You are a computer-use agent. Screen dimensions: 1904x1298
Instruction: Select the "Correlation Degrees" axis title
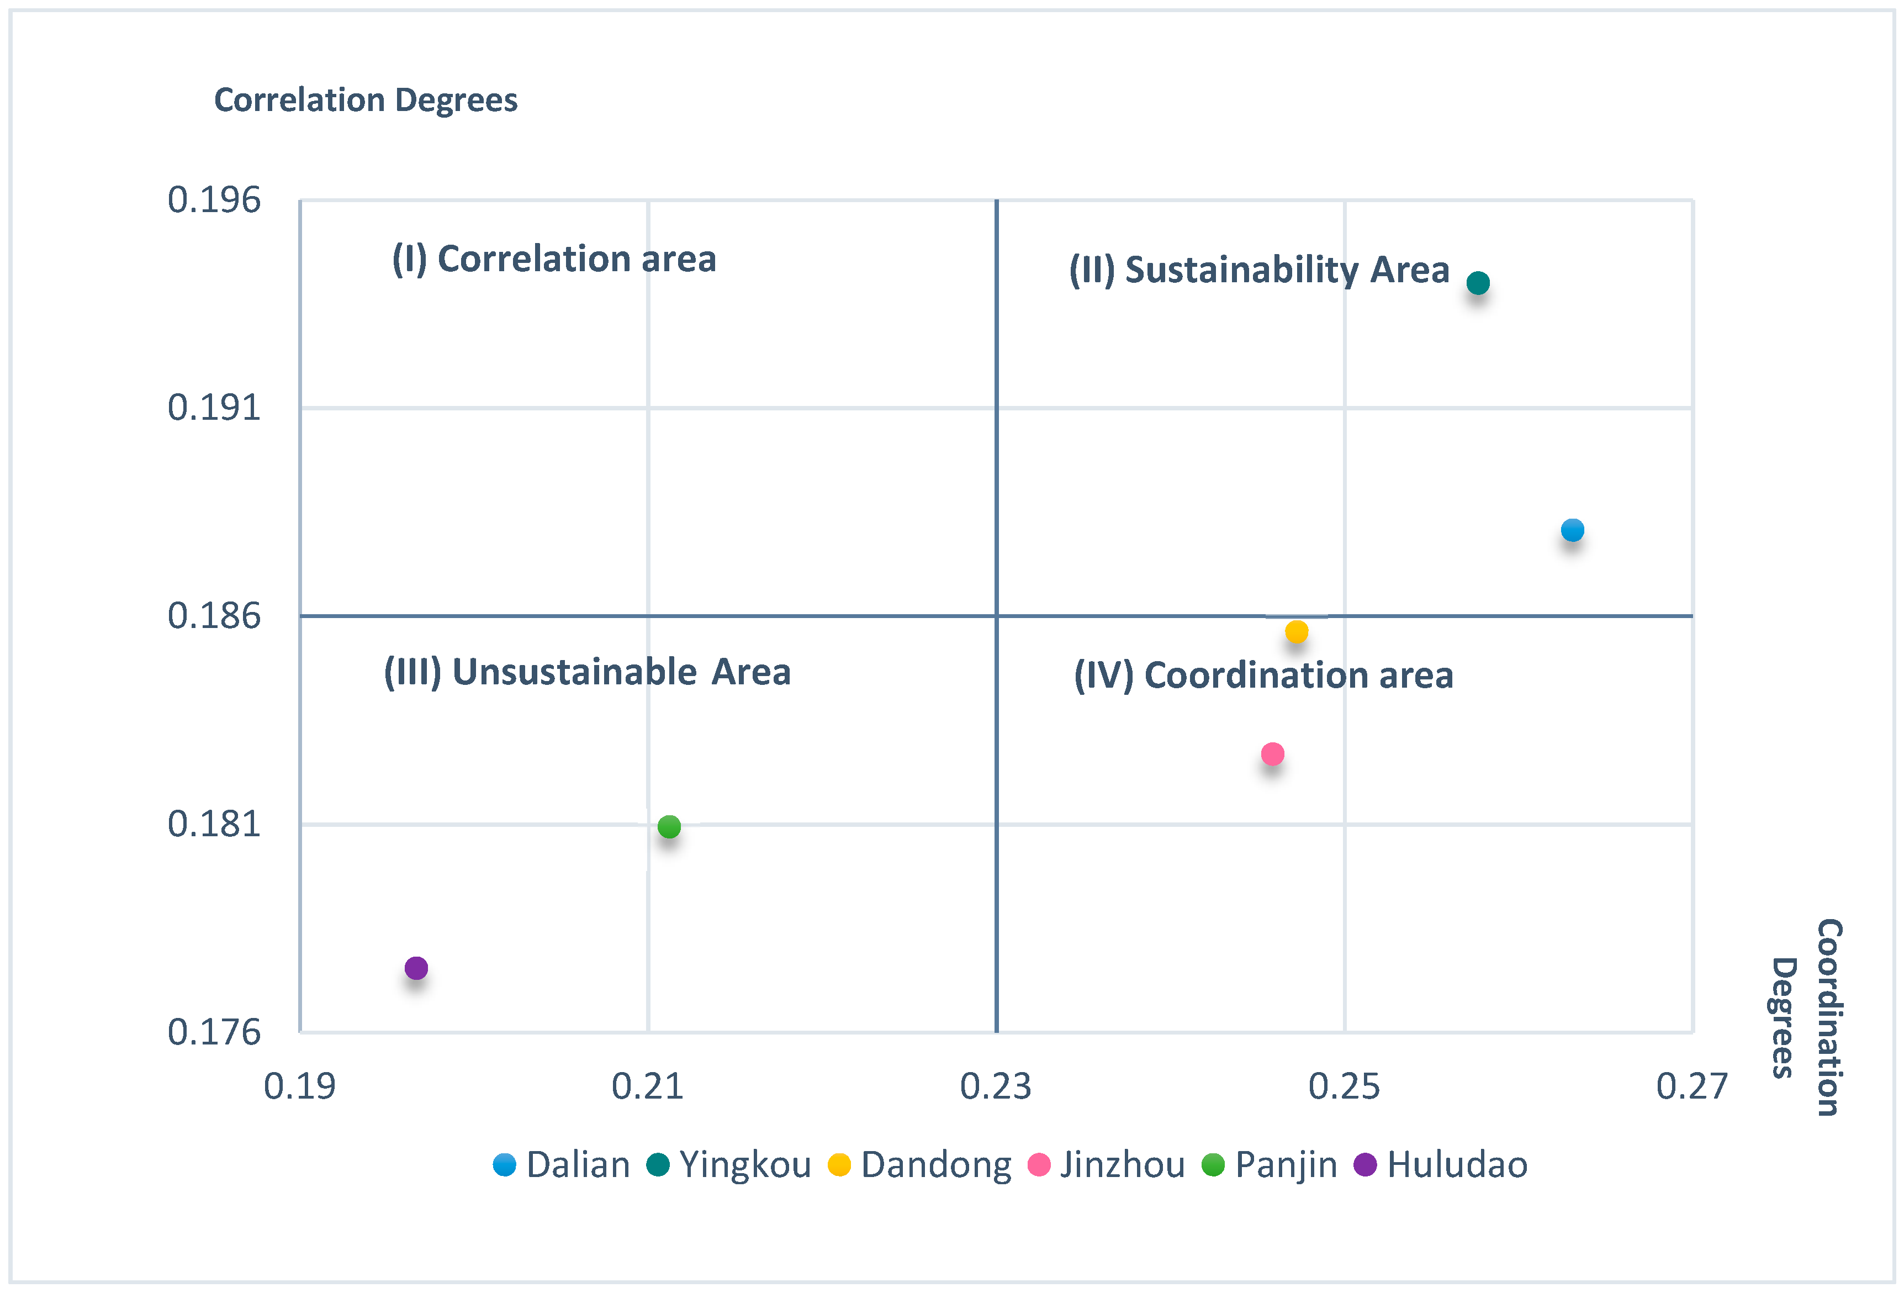click(366, 100)
